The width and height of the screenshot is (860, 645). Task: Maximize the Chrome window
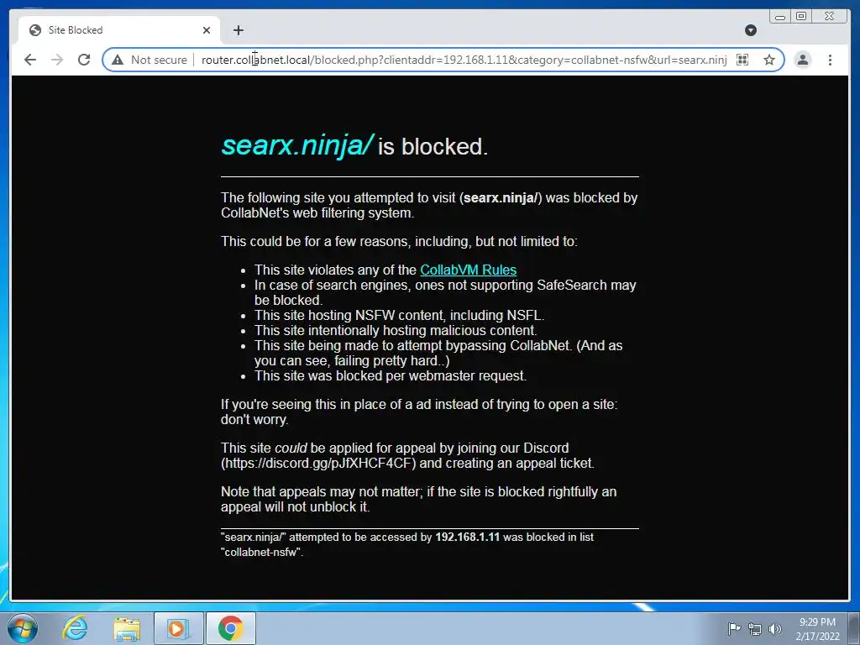(x=801, y=17)
